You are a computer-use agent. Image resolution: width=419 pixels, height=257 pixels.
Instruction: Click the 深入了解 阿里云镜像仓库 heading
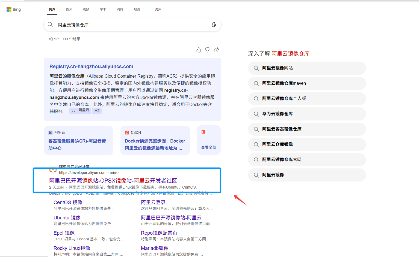tap(279, 54)
